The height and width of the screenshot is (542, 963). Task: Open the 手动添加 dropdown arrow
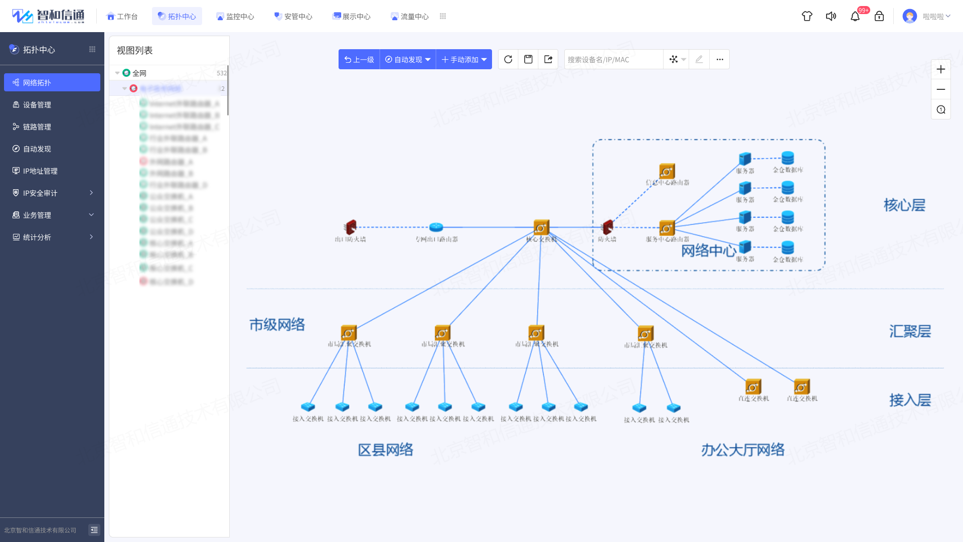point(483,59)
